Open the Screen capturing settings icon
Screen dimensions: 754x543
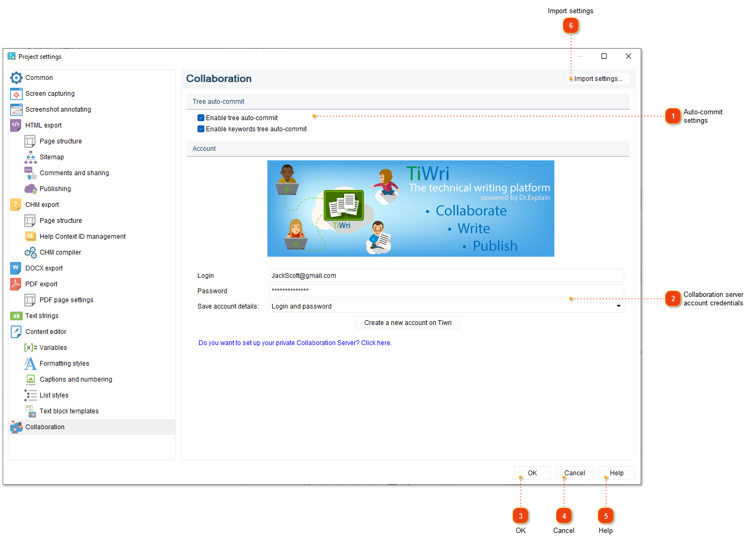coord(16,93)
